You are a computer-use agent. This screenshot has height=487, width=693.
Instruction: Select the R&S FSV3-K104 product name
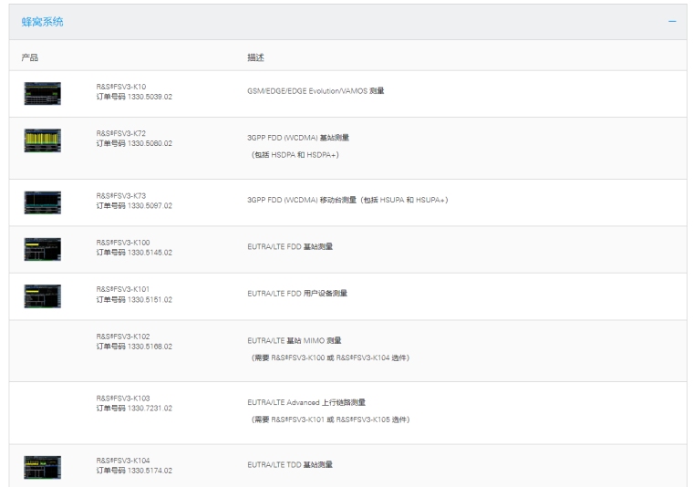[x=123, y=461]
